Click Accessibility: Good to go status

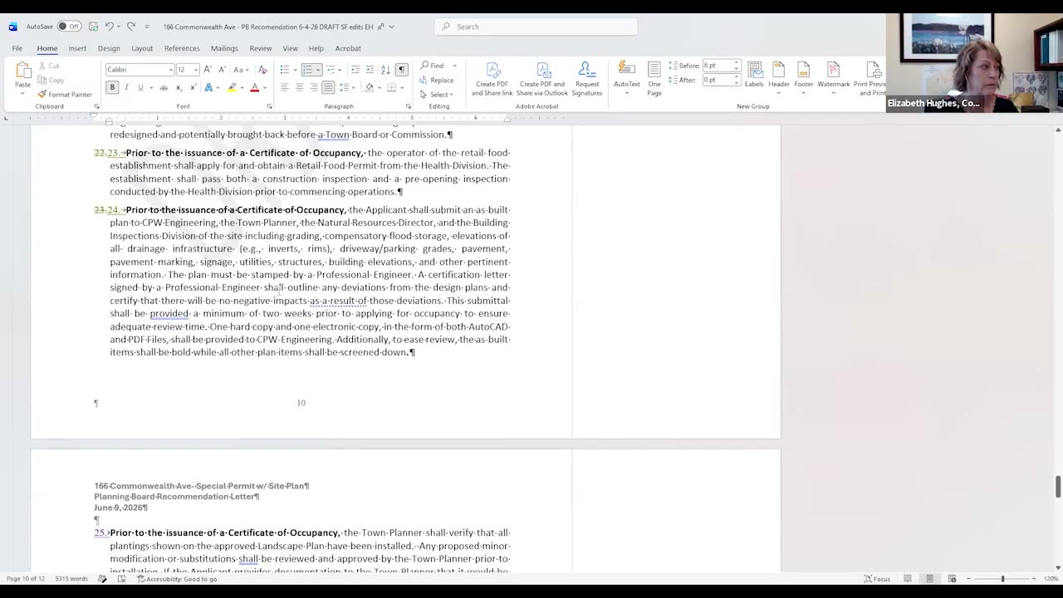177,579
